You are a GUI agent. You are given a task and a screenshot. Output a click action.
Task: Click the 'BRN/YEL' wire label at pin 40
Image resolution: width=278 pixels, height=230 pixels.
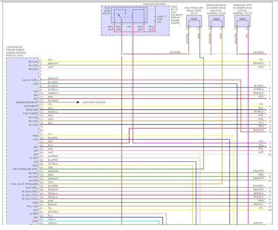tap(53, 204)
